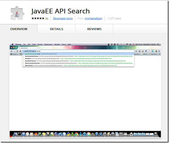Select the DeserializationContext suggestion row
169x143 pixels.
click(x=79, y=63)
